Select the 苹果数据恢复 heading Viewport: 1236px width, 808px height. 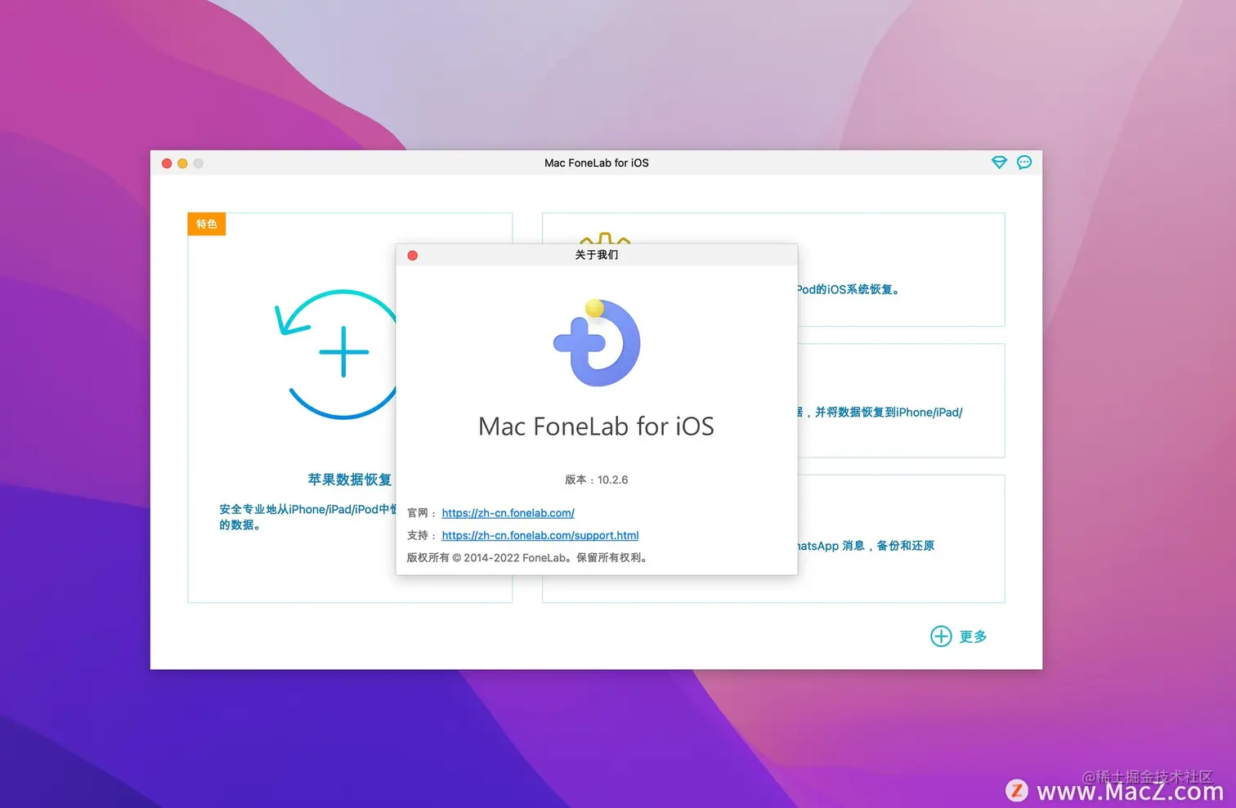tap(350, 480)
